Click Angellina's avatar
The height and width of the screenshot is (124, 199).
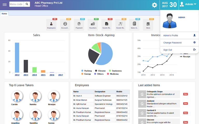(x=17, y=115)
